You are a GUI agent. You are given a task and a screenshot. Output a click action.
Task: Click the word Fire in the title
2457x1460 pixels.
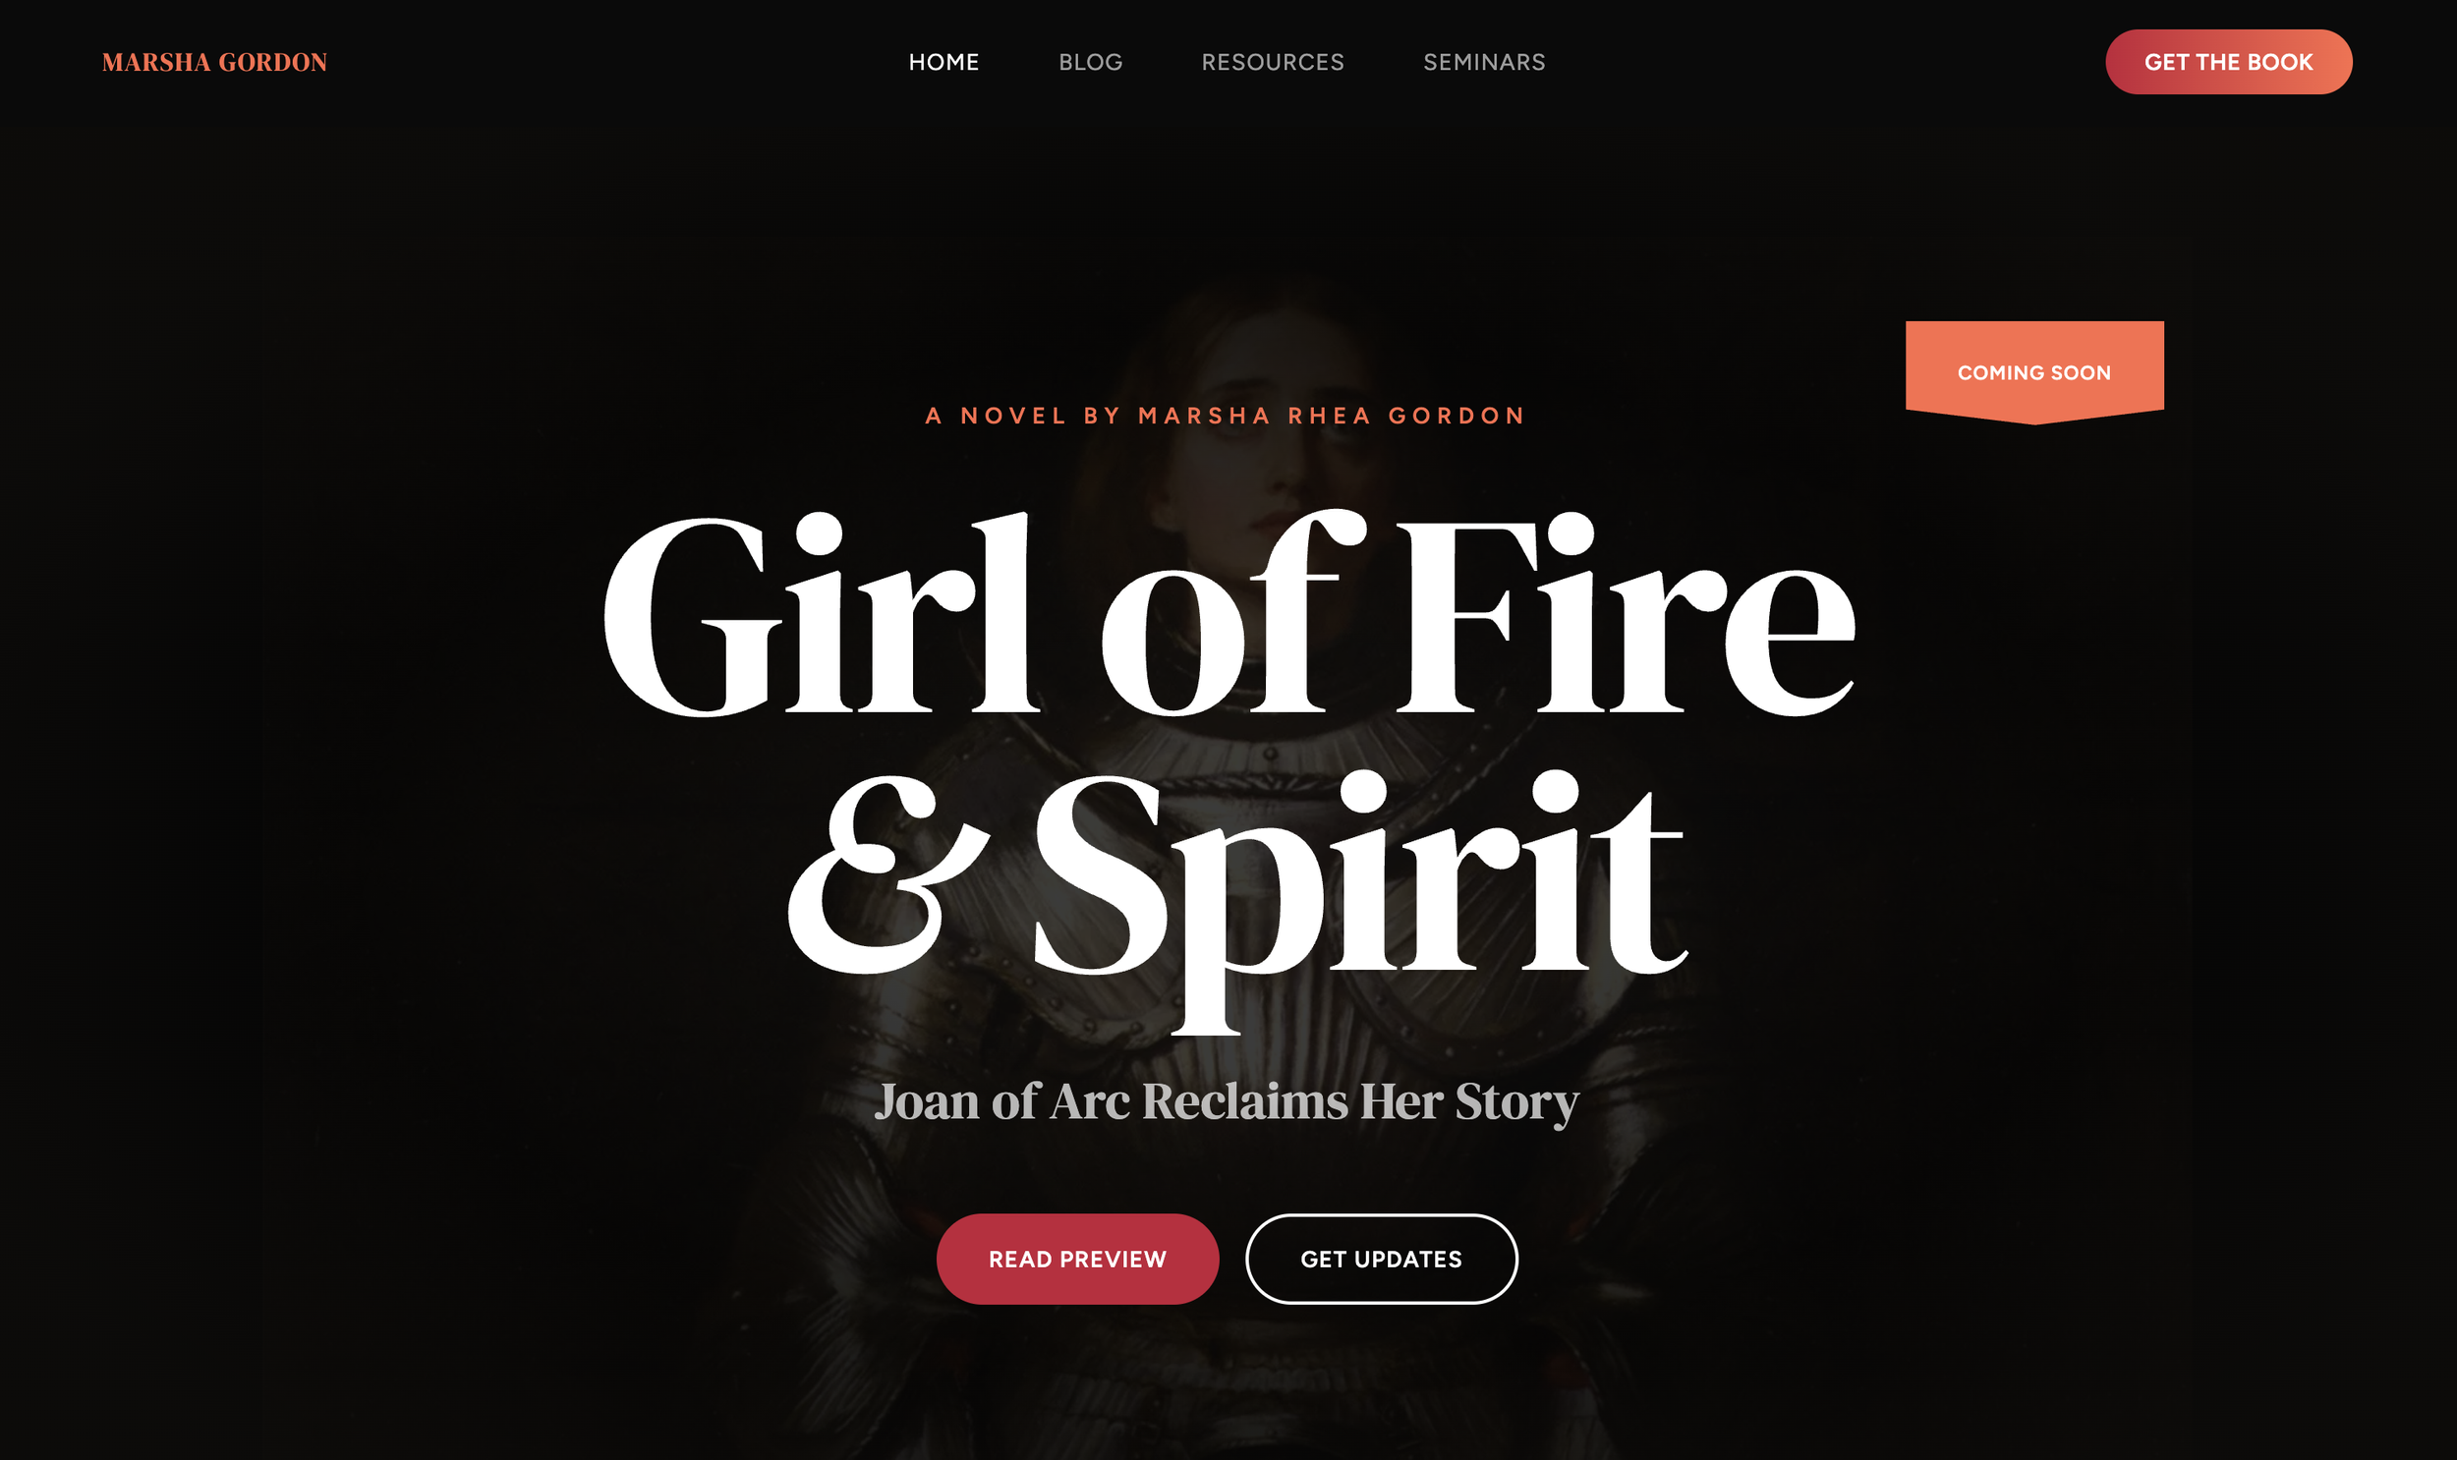pyautogui.click(x=1626, y=614)
